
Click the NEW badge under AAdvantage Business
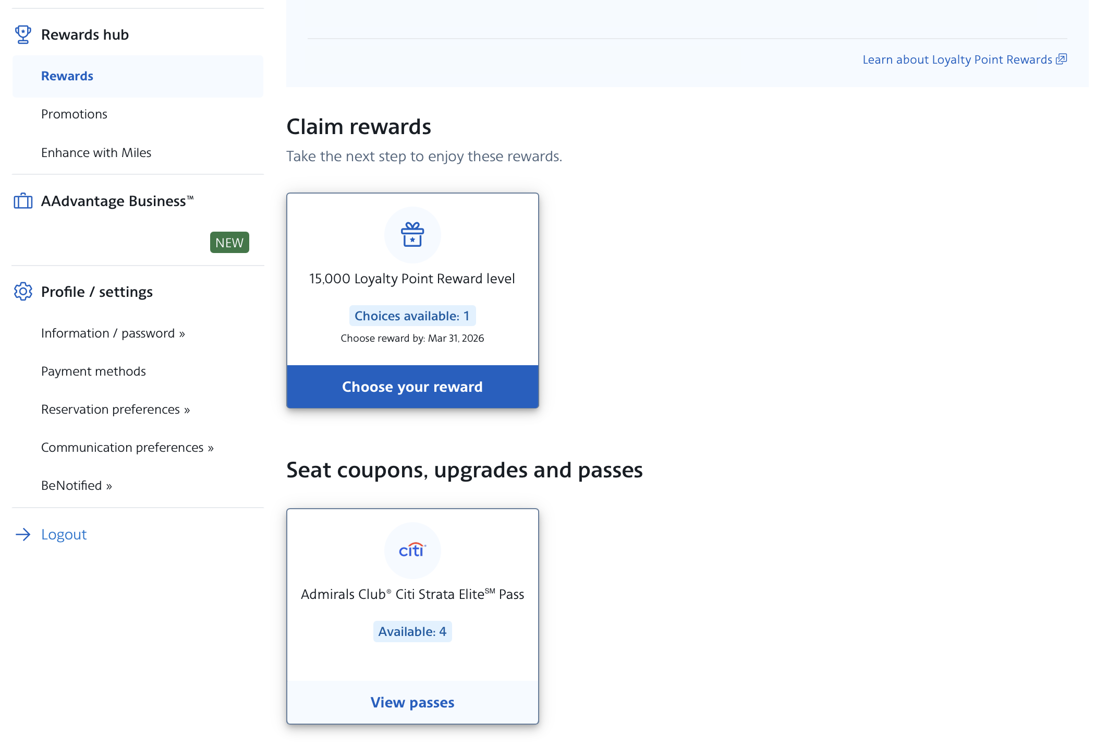(x=229, y=243)
